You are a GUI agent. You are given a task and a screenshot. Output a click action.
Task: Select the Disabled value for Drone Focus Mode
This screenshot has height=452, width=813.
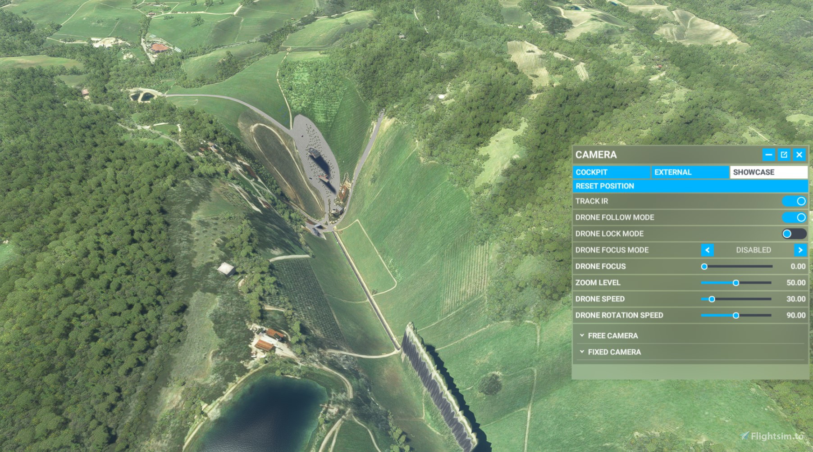coord(754,250)
